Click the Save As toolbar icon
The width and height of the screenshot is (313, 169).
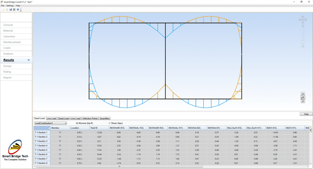click(14, 9)
